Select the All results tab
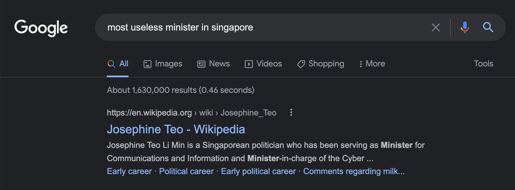Screen dimensions: 515x190 (118, 64)
